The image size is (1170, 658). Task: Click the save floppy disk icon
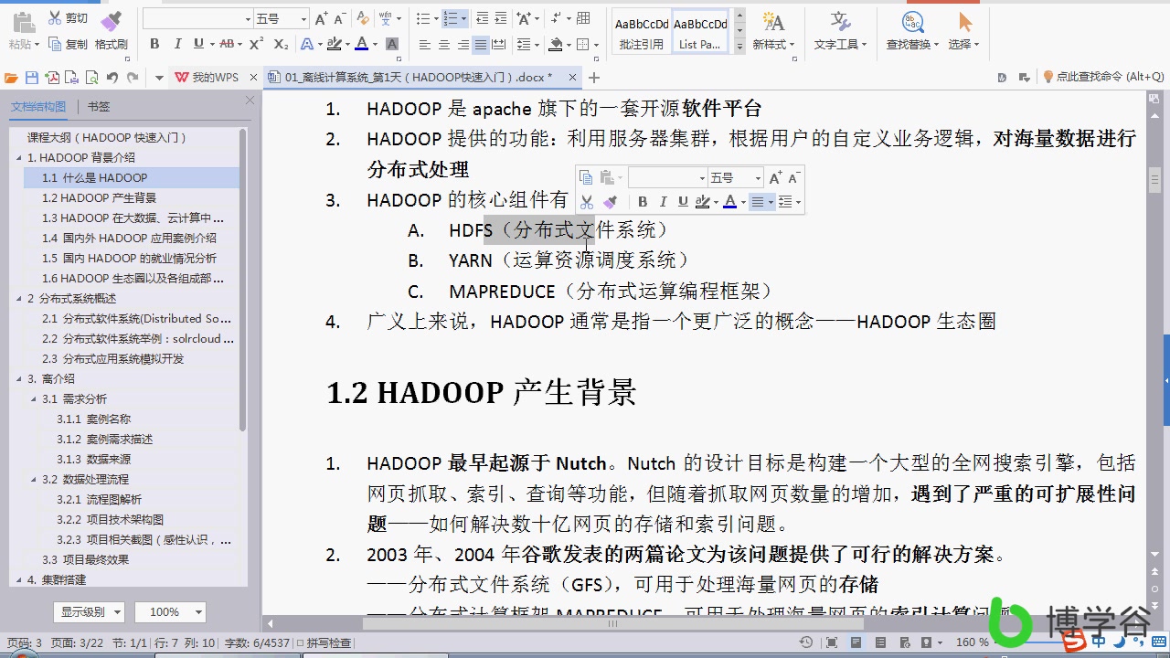tap(32, 78)
